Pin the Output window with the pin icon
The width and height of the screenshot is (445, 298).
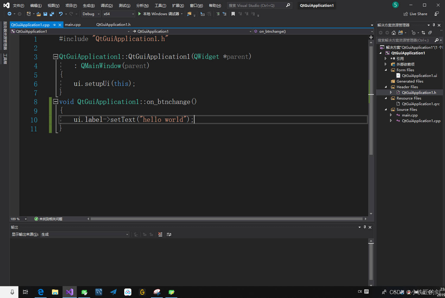coord(365,227)
